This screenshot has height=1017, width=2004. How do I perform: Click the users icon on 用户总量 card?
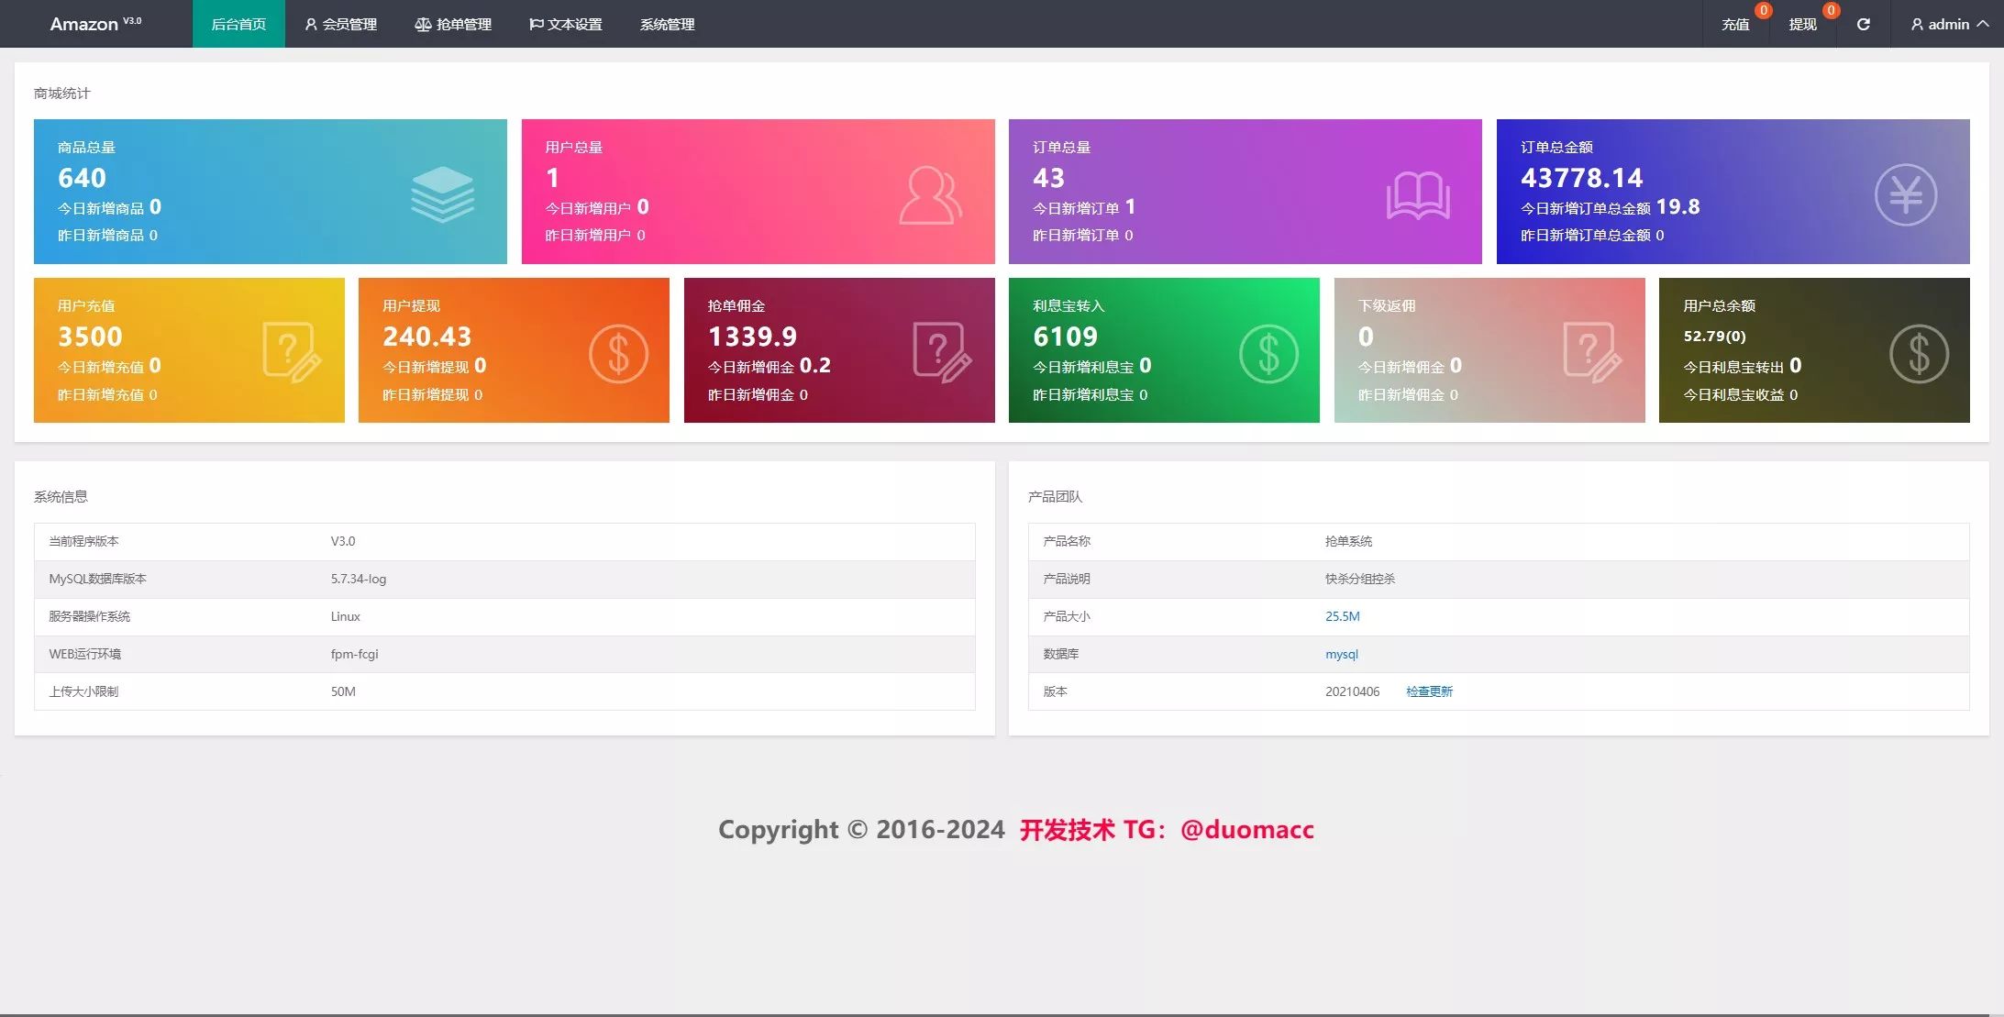click(x=930, y=194)
